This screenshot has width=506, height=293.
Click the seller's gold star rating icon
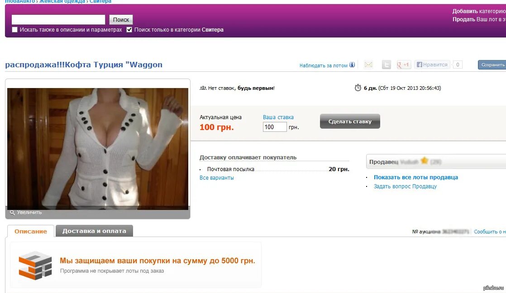point(425,161)
